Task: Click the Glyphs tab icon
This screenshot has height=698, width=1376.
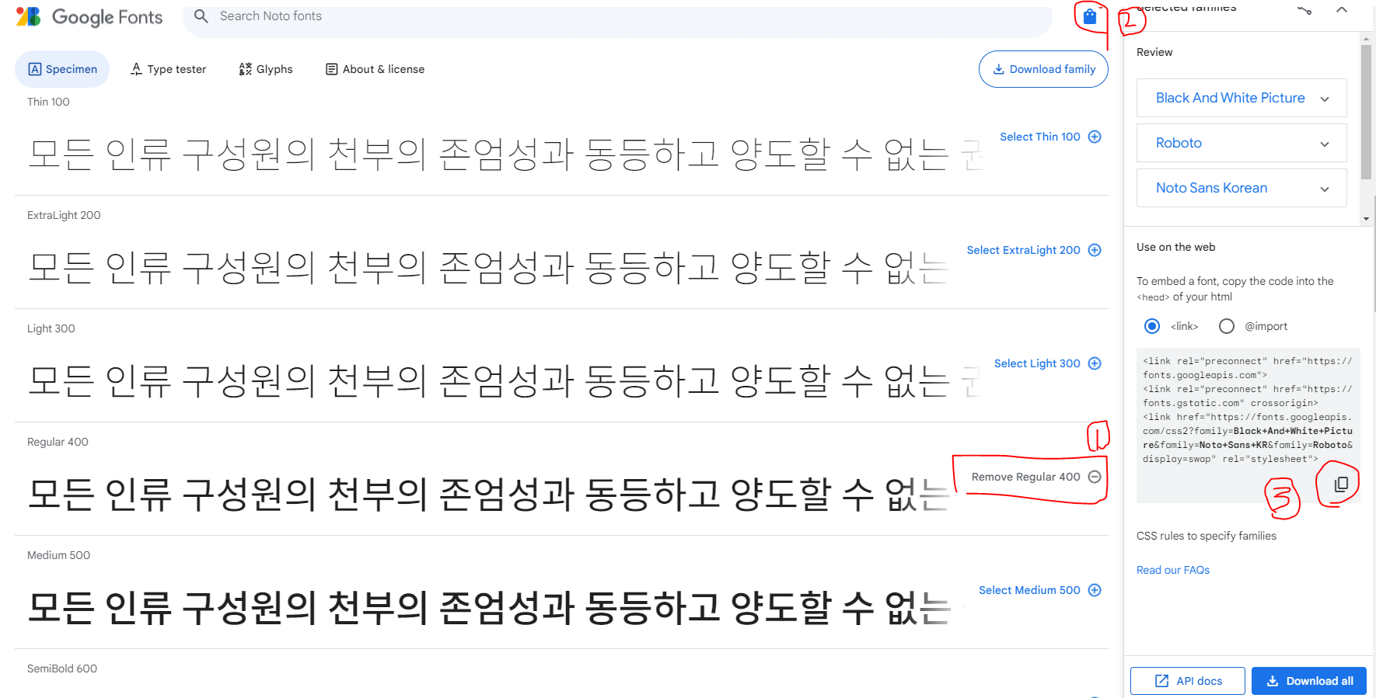Action: pyautogui.click(x=245, y=69)
